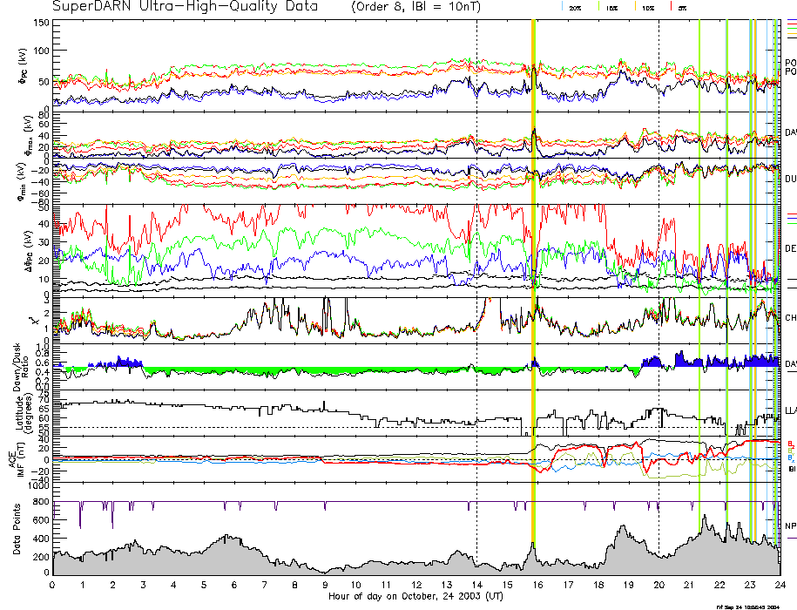Click hour tick label '9' on the time axis
Screen dimensions: 797x610
[325, 585]
